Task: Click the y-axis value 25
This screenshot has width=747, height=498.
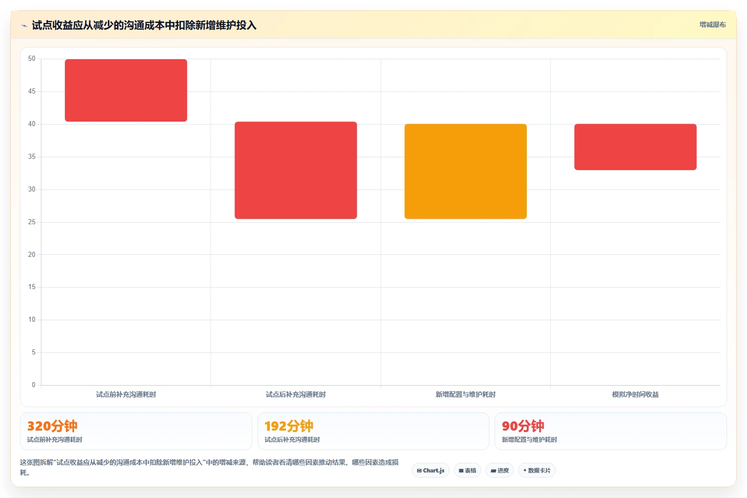Action: 32,222
